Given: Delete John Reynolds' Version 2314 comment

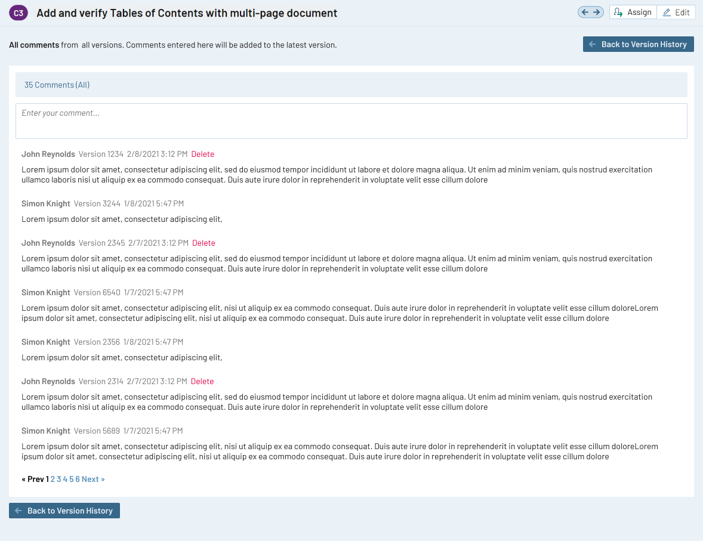Looking at the screenshot, I should point(202,381).
